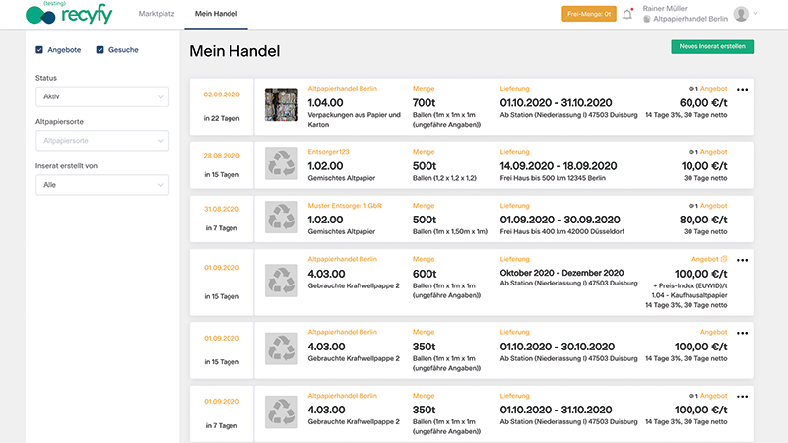This screenshot has height=443, width=788.
Task: Click the eye views icon on Entsorger123 listing
Action: pos(692,152)
